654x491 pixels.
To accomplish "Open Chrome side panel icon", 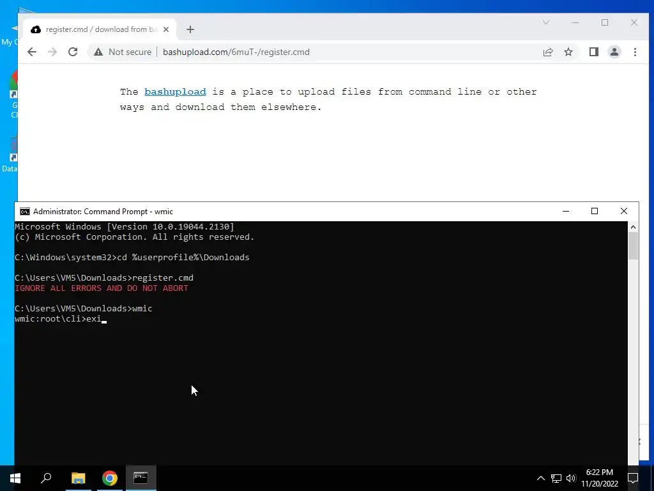I will point(593,52).
